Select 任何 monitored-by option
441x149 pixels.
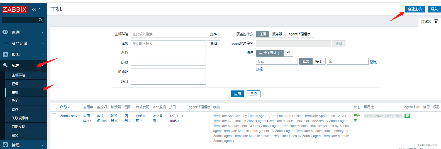coord(262,34)
